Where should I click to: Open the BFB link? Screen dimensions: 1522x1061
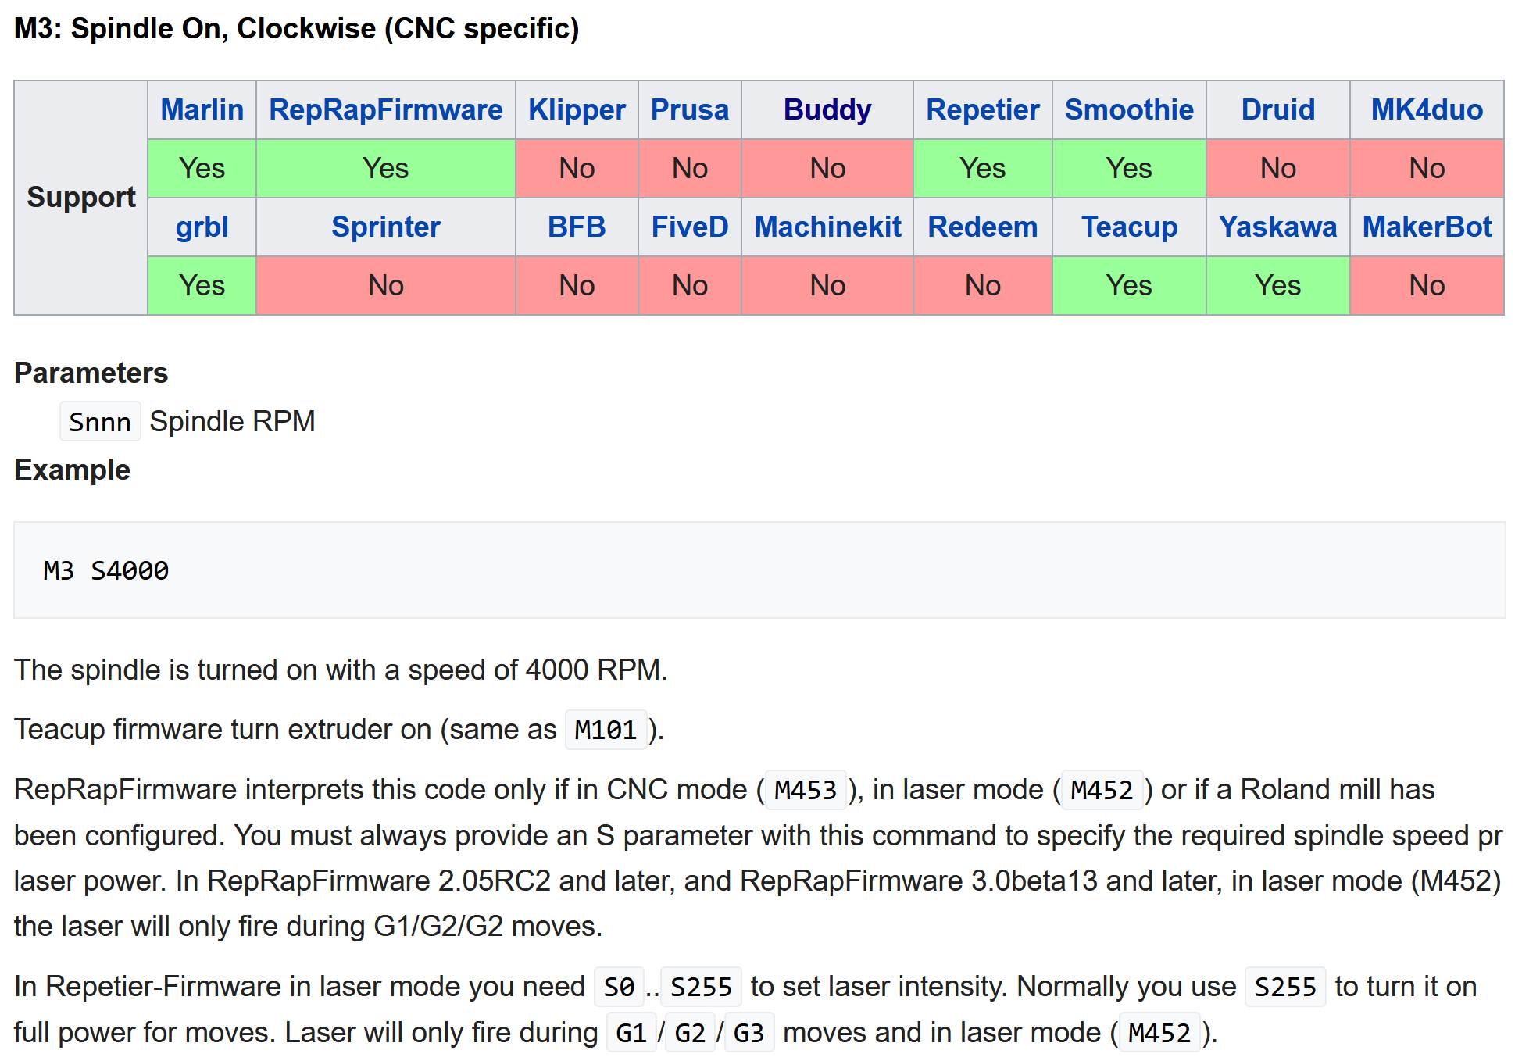tap(577, 227)
